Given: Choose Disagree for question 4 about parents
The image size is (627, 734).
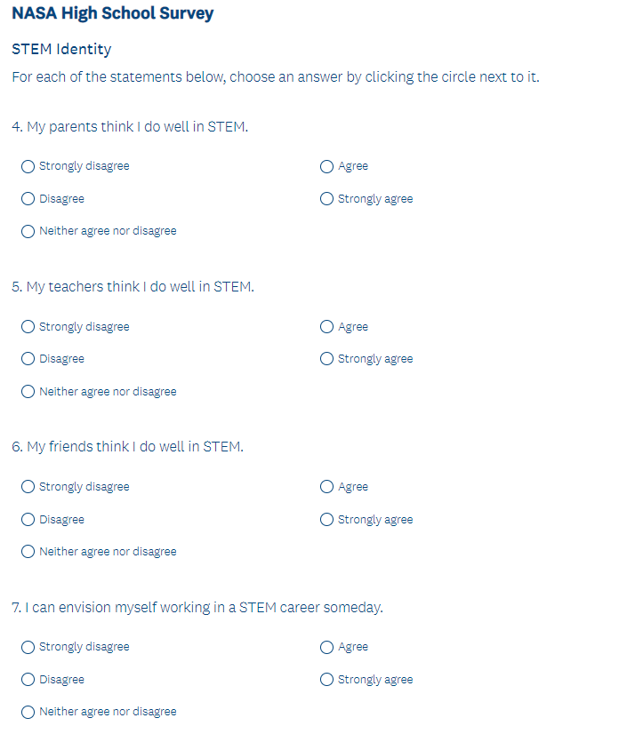Looking at the screenshot, I should coord(28,199).
